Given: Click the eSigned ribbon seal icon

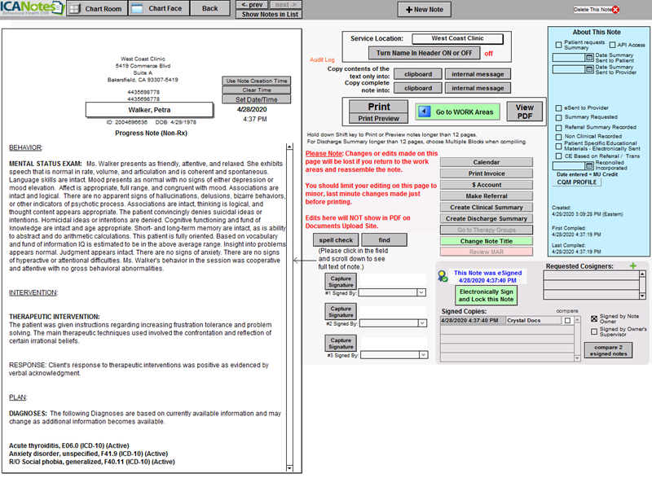Looking at the screenshot, I should (x=442, y=275).
